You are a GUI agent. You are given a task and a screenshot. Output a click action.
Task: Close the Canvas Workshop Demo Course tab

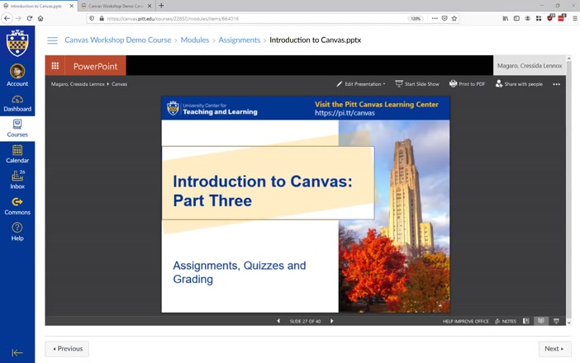pyautogui.click(x=150, y=6)
